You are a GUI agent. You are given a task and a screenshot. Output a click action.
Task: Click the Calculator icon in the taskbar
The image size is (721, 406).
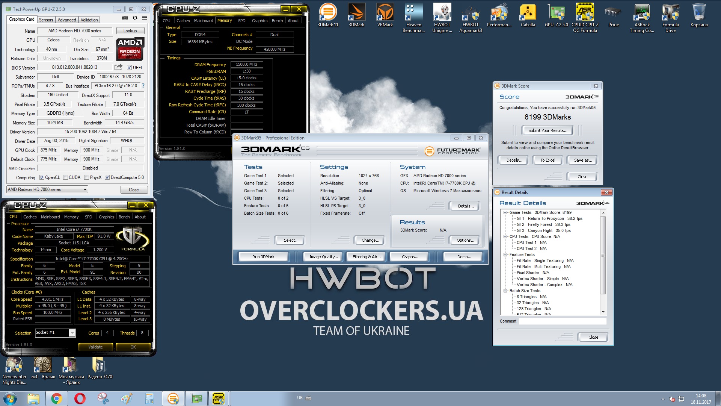(x=150, y=398)
